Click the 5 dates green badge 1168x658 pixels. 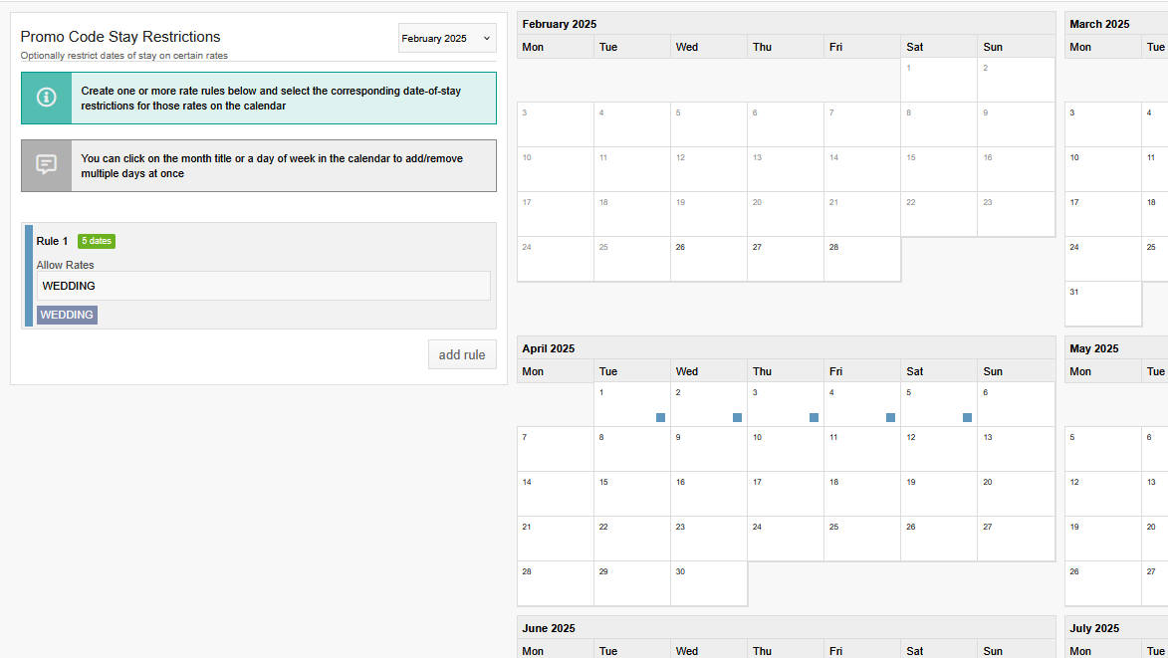pyautogui.click(x=97, y=241)
